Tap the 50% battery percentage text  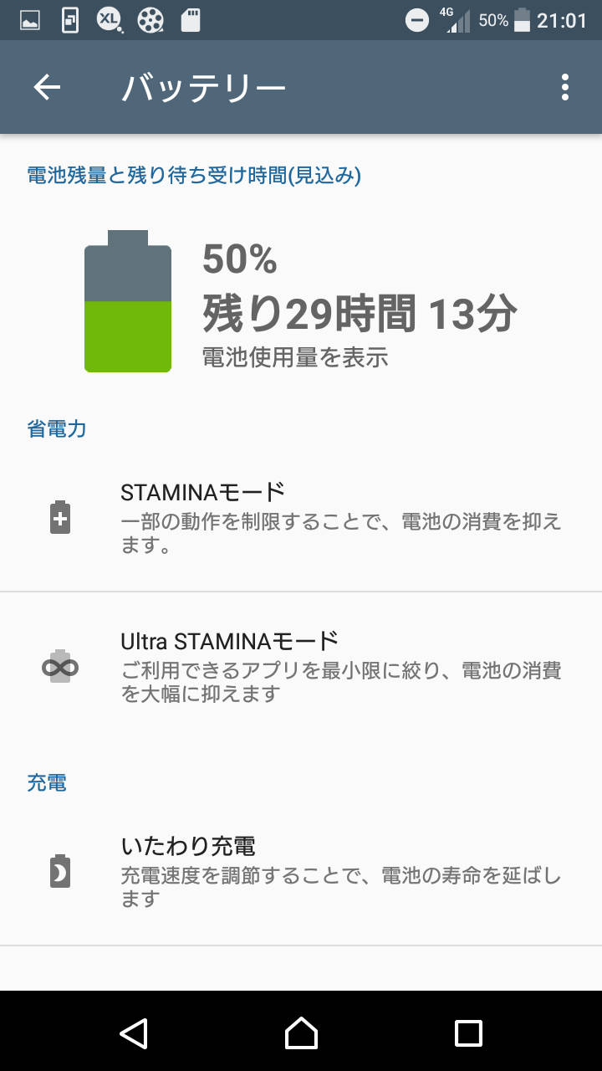click(x=240, y=260)
